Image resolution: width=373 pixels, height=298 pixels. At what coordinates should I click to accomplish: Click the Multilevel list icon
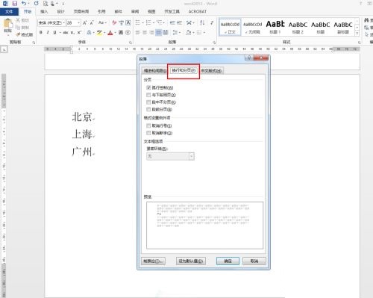(x=160, y=23)
